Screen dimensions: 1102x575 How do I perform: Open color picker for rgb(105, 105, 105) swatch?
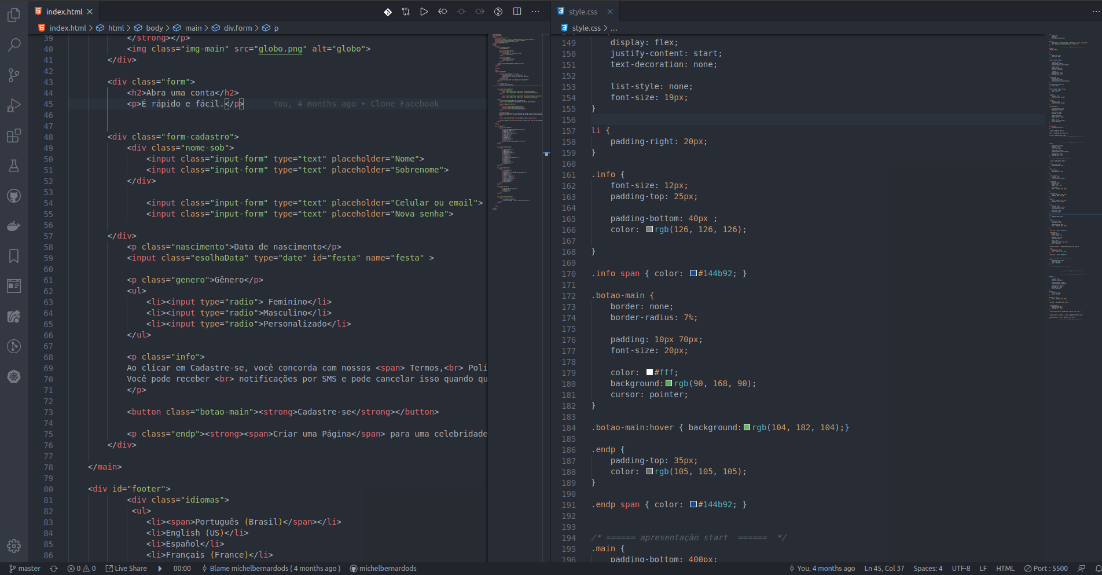pyautogui.click(x=649, y=471)
